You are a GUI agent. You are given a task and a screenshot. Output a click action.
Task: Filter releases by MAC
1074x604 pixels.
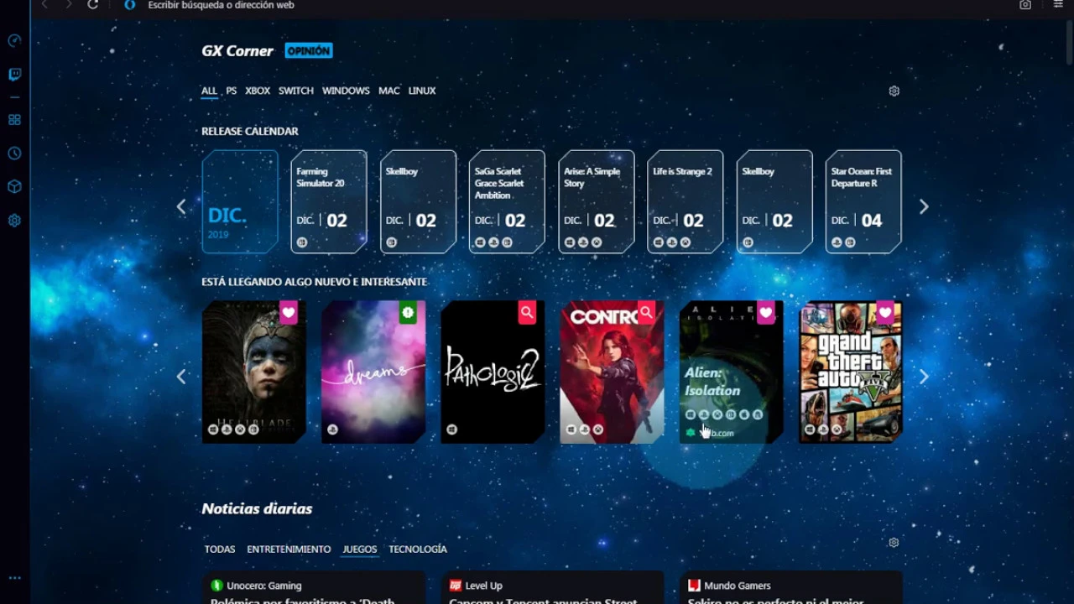tap(389, 91)
